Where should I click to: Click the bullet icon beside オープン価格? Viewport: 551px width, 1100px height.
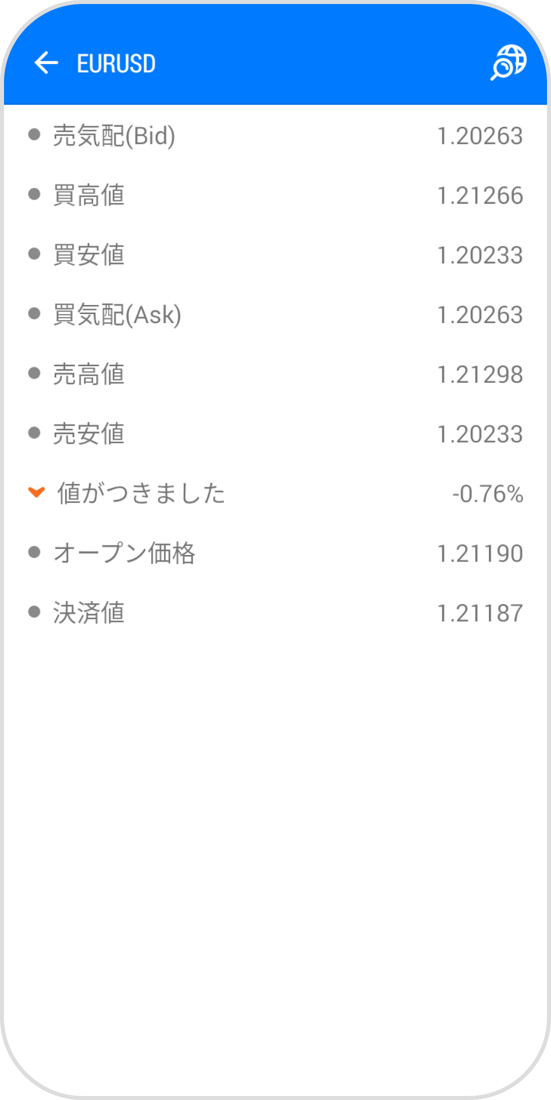point(35,552)
